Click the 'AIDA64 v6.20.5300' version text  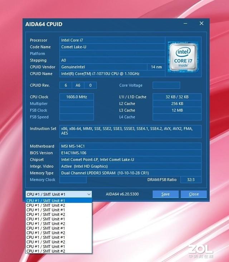[122, 194]
